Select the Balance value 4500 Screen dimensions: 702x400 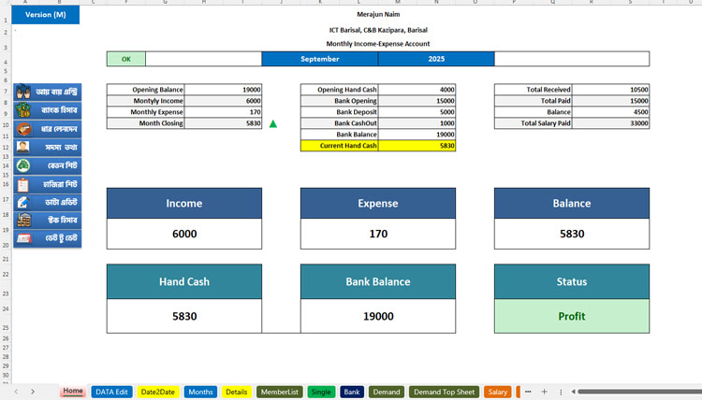pyautogui.click(x=610, y=112)
